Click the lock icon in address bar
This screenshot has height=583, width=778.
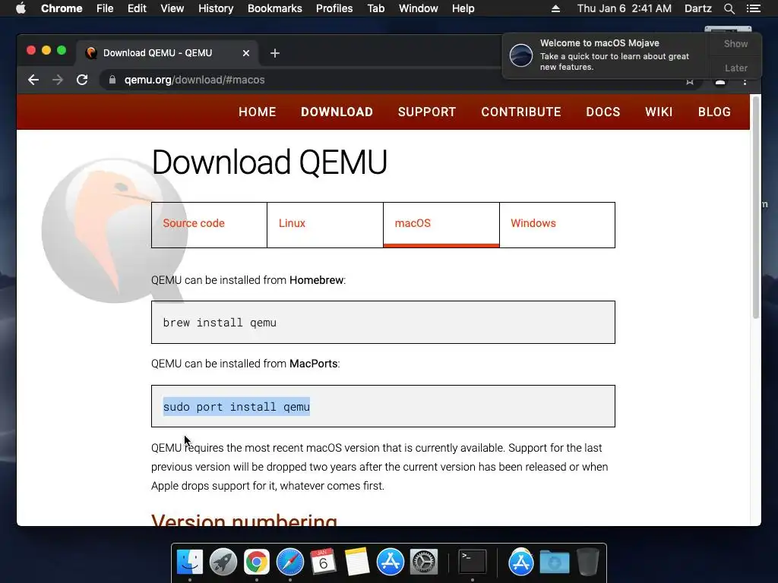point(112,80)
